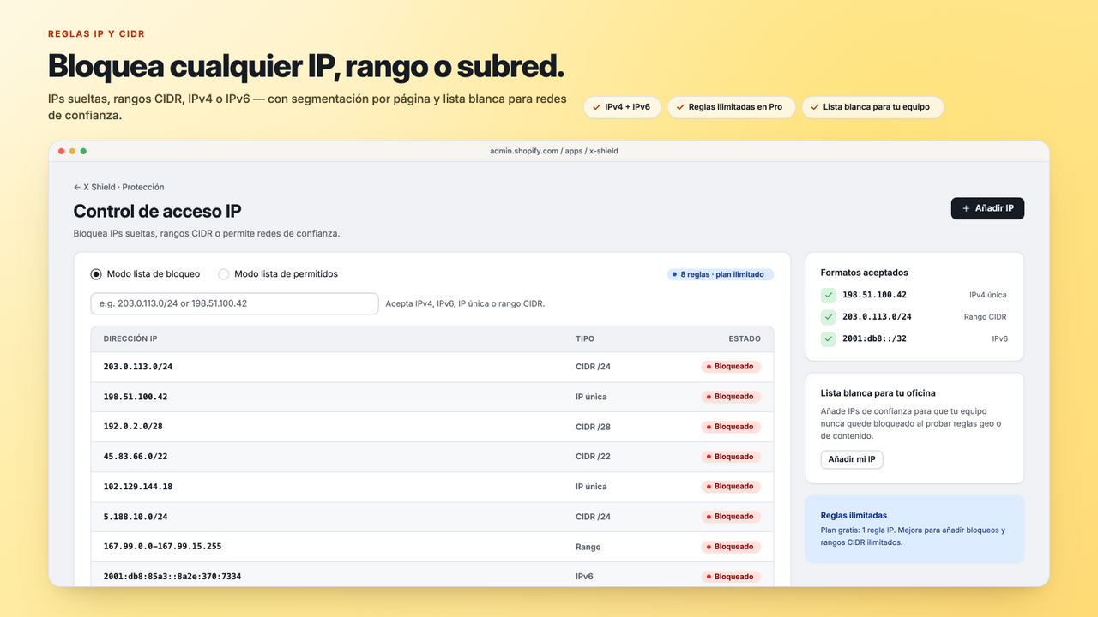
Task: Click Bloqueado badge for 192.0.2.0/28
Action: click(731, 427)
